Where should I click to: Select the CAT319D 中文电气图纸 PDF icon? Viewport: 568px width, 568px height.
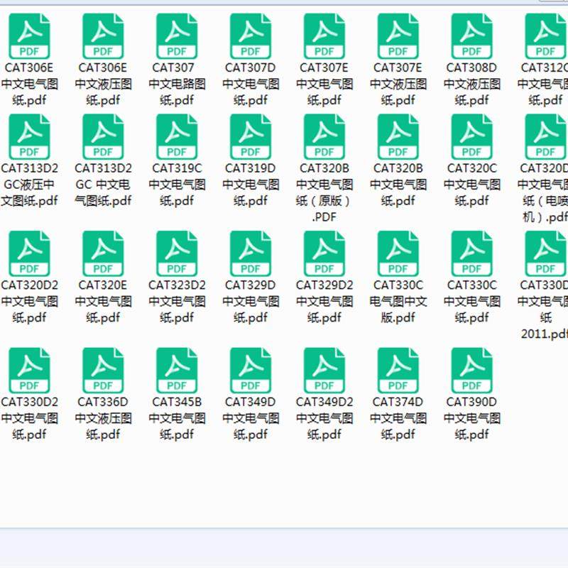[x=251, y=136]
